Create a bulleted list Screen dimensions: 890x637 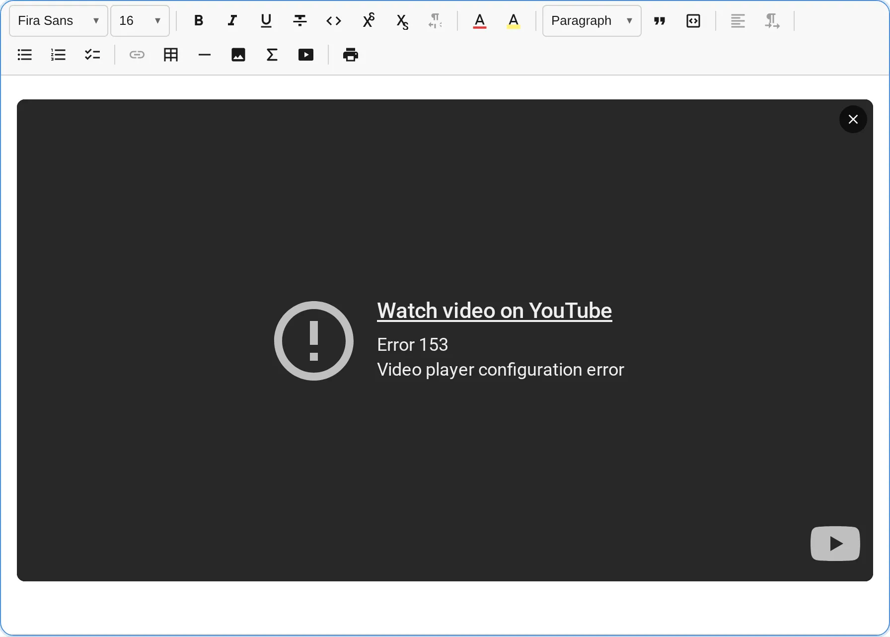tap(25, 55)
